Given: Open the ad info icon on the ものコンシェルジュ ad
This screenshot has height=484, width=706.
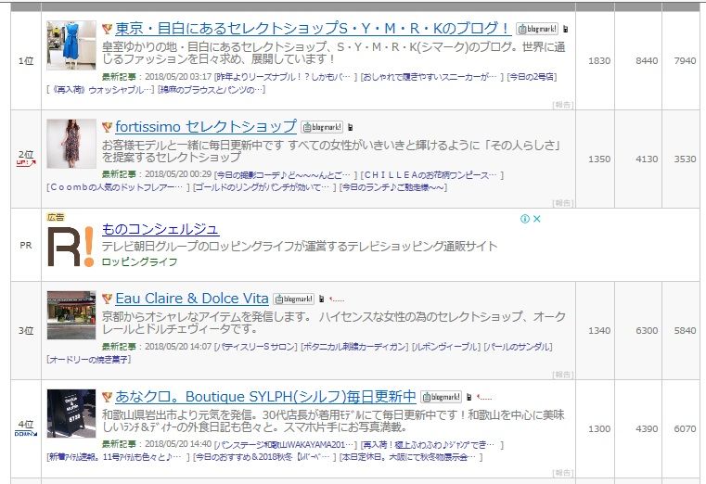Looking at the screenshot, I should [524, 219].
